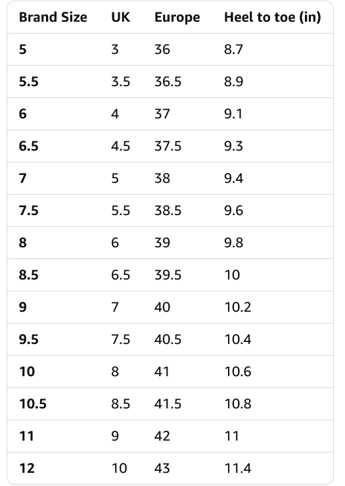Select brand size 12 row label

click(27, 469)
